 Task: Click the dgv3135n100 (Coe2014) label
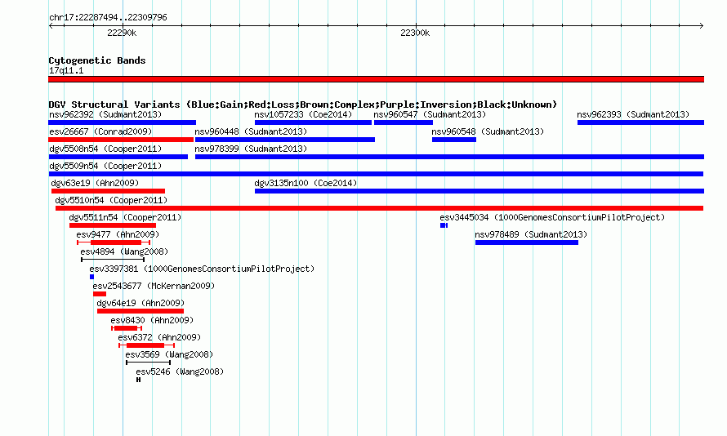(306, 183)
